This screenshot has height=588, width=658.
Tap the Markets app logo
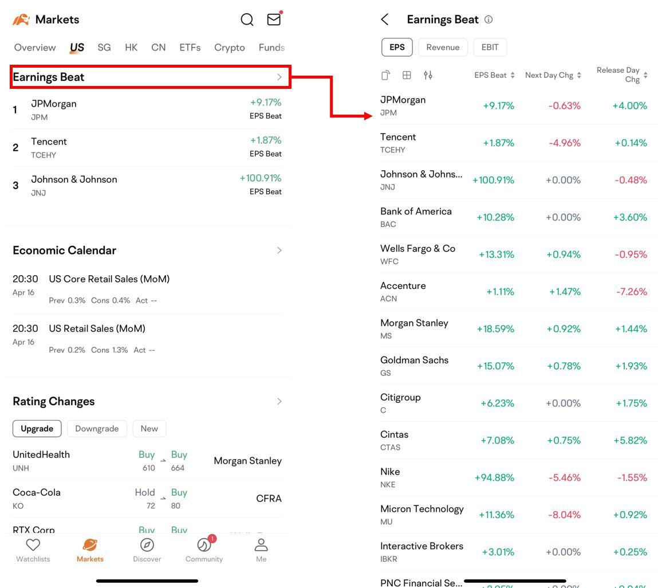pyautogui.click(x=21, y=19)
